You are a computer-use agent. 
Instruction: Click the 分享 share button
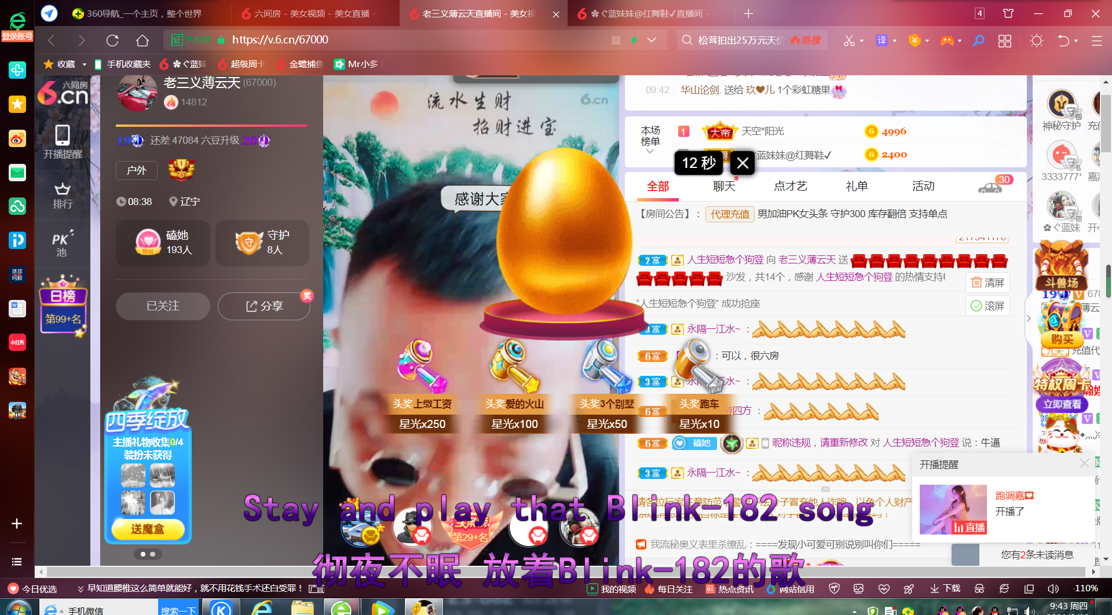[264, 306]
